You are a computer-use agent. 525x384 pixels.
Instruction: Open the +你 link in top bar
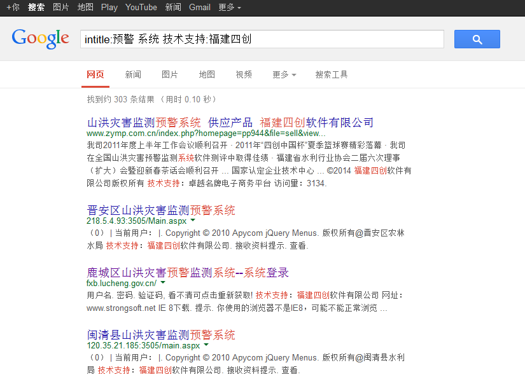click(13, 7)
